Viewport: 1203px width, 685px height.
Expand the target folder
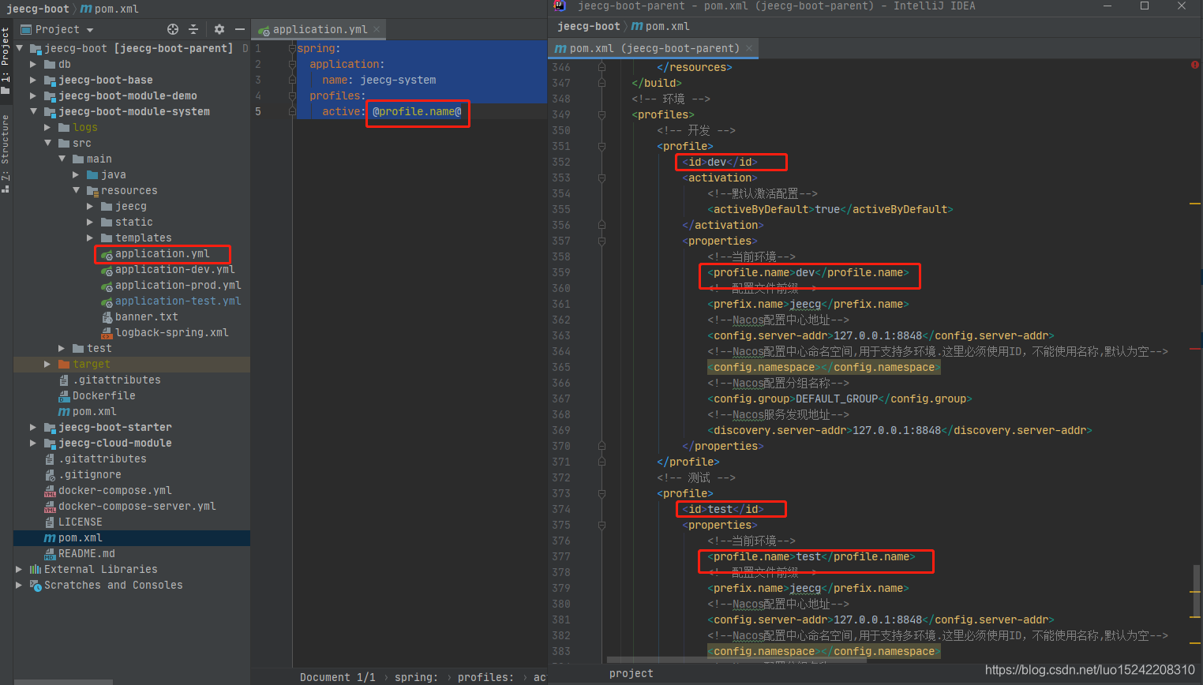click(x=47, y=364)
